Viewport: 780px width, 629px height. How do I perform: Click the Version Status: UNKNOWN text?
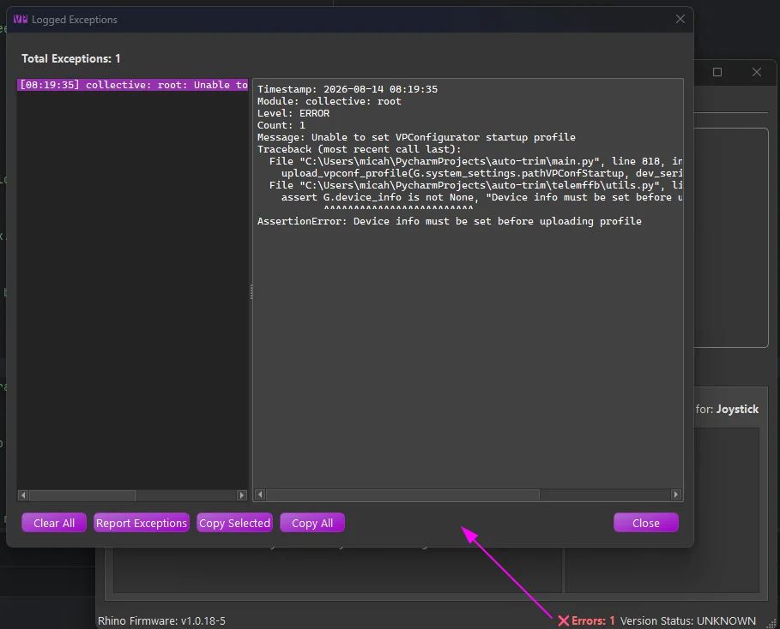pos(688,620)
